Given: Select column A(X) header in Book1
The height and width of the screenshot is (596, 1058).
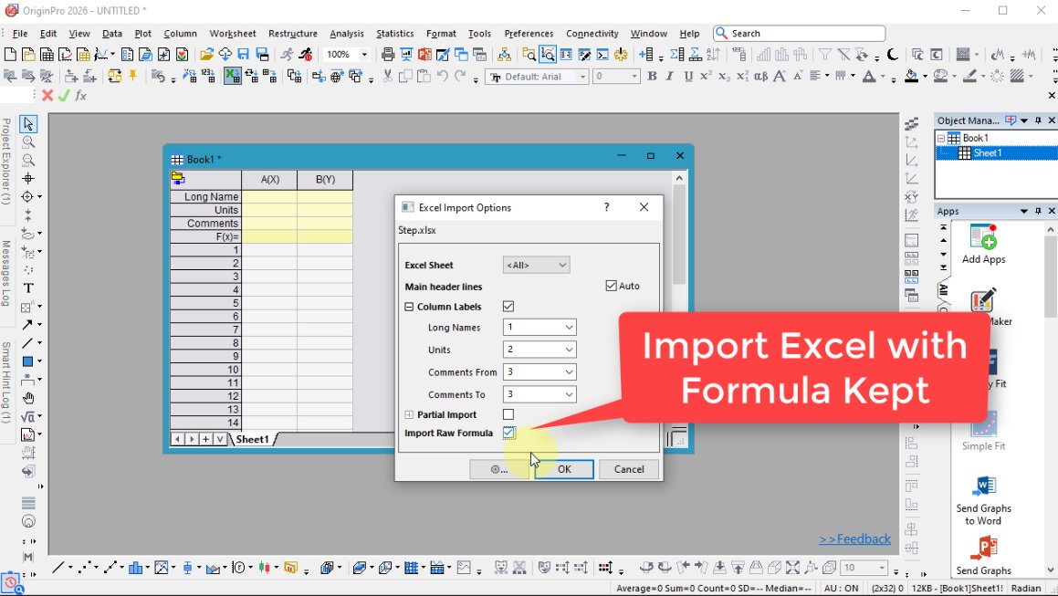Looking at the screenshot, I should (269, 180).
